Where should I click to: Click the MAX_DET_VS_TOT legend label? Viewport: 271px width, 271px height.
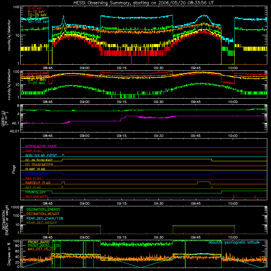pyautogui.click(x=42, y=249)
